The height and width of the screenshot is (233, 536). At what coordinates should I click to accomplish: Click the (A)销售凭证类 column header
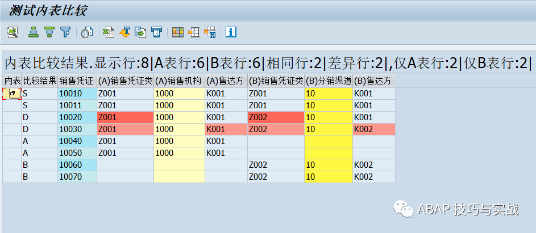(125, 81)
